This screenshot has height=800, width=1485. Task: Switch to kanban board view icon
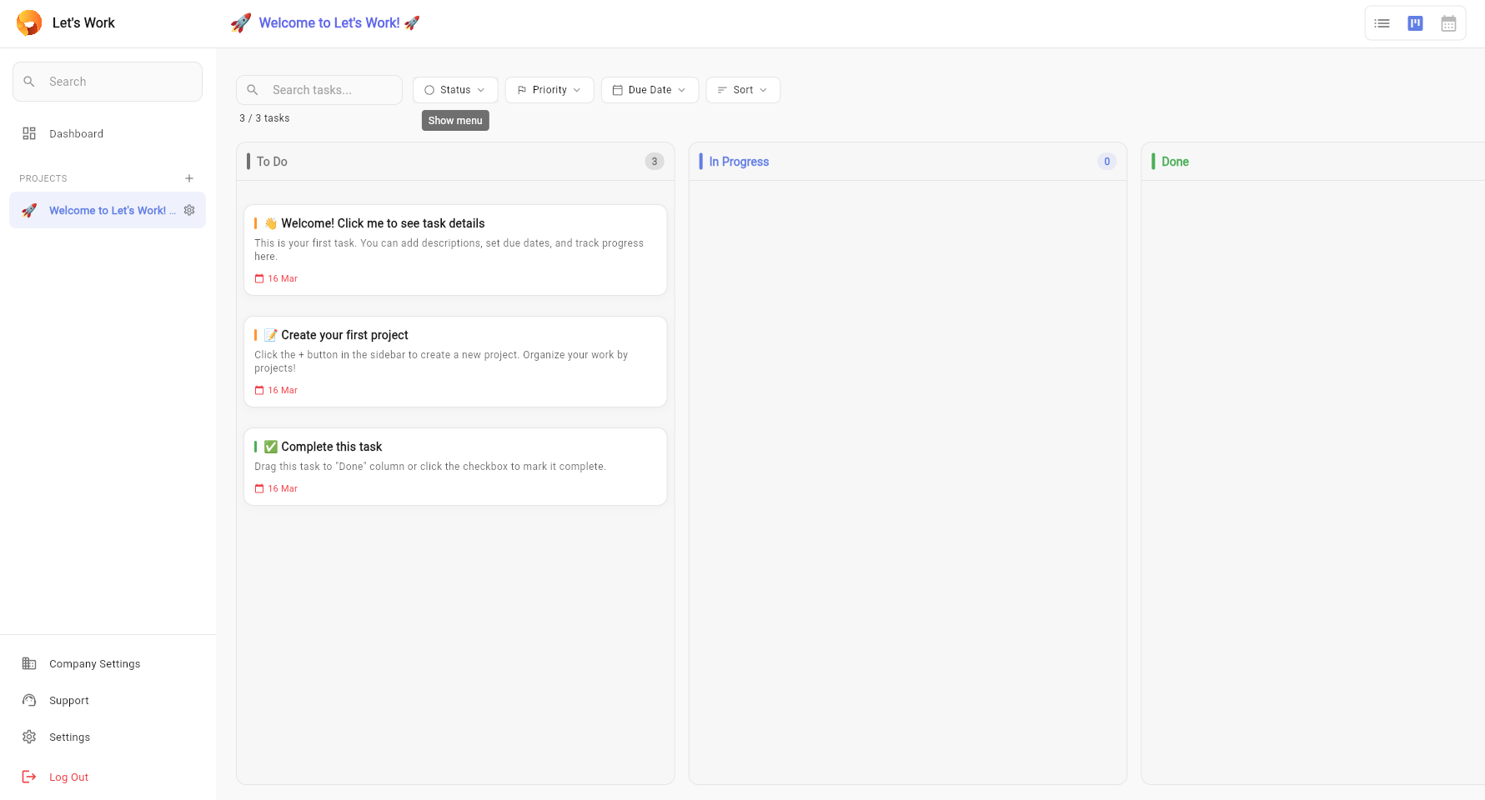click(x=1415, y=23)
